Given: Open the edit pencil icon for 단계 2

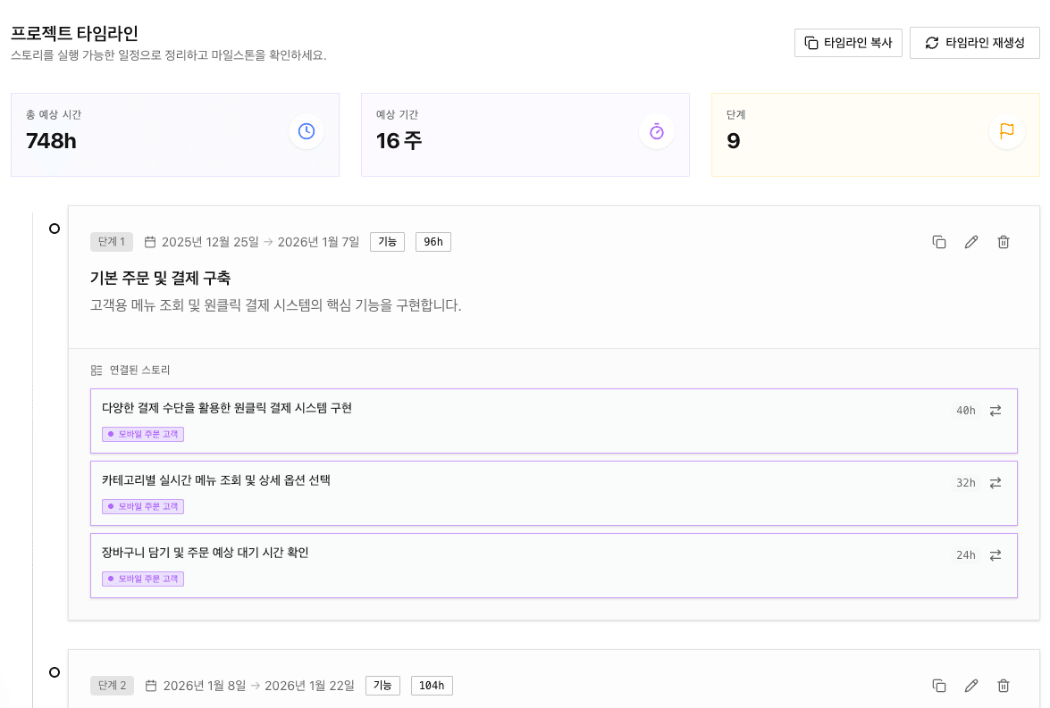Looking at the screenshot, I should [971, 685].
